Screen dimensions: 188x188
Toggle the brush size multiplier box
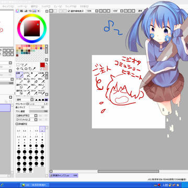28,104
